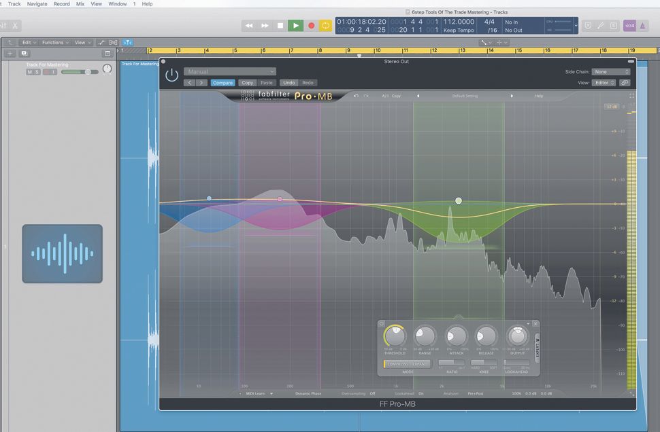Mute the Track For Mastering channel

[x=29, y=71]
